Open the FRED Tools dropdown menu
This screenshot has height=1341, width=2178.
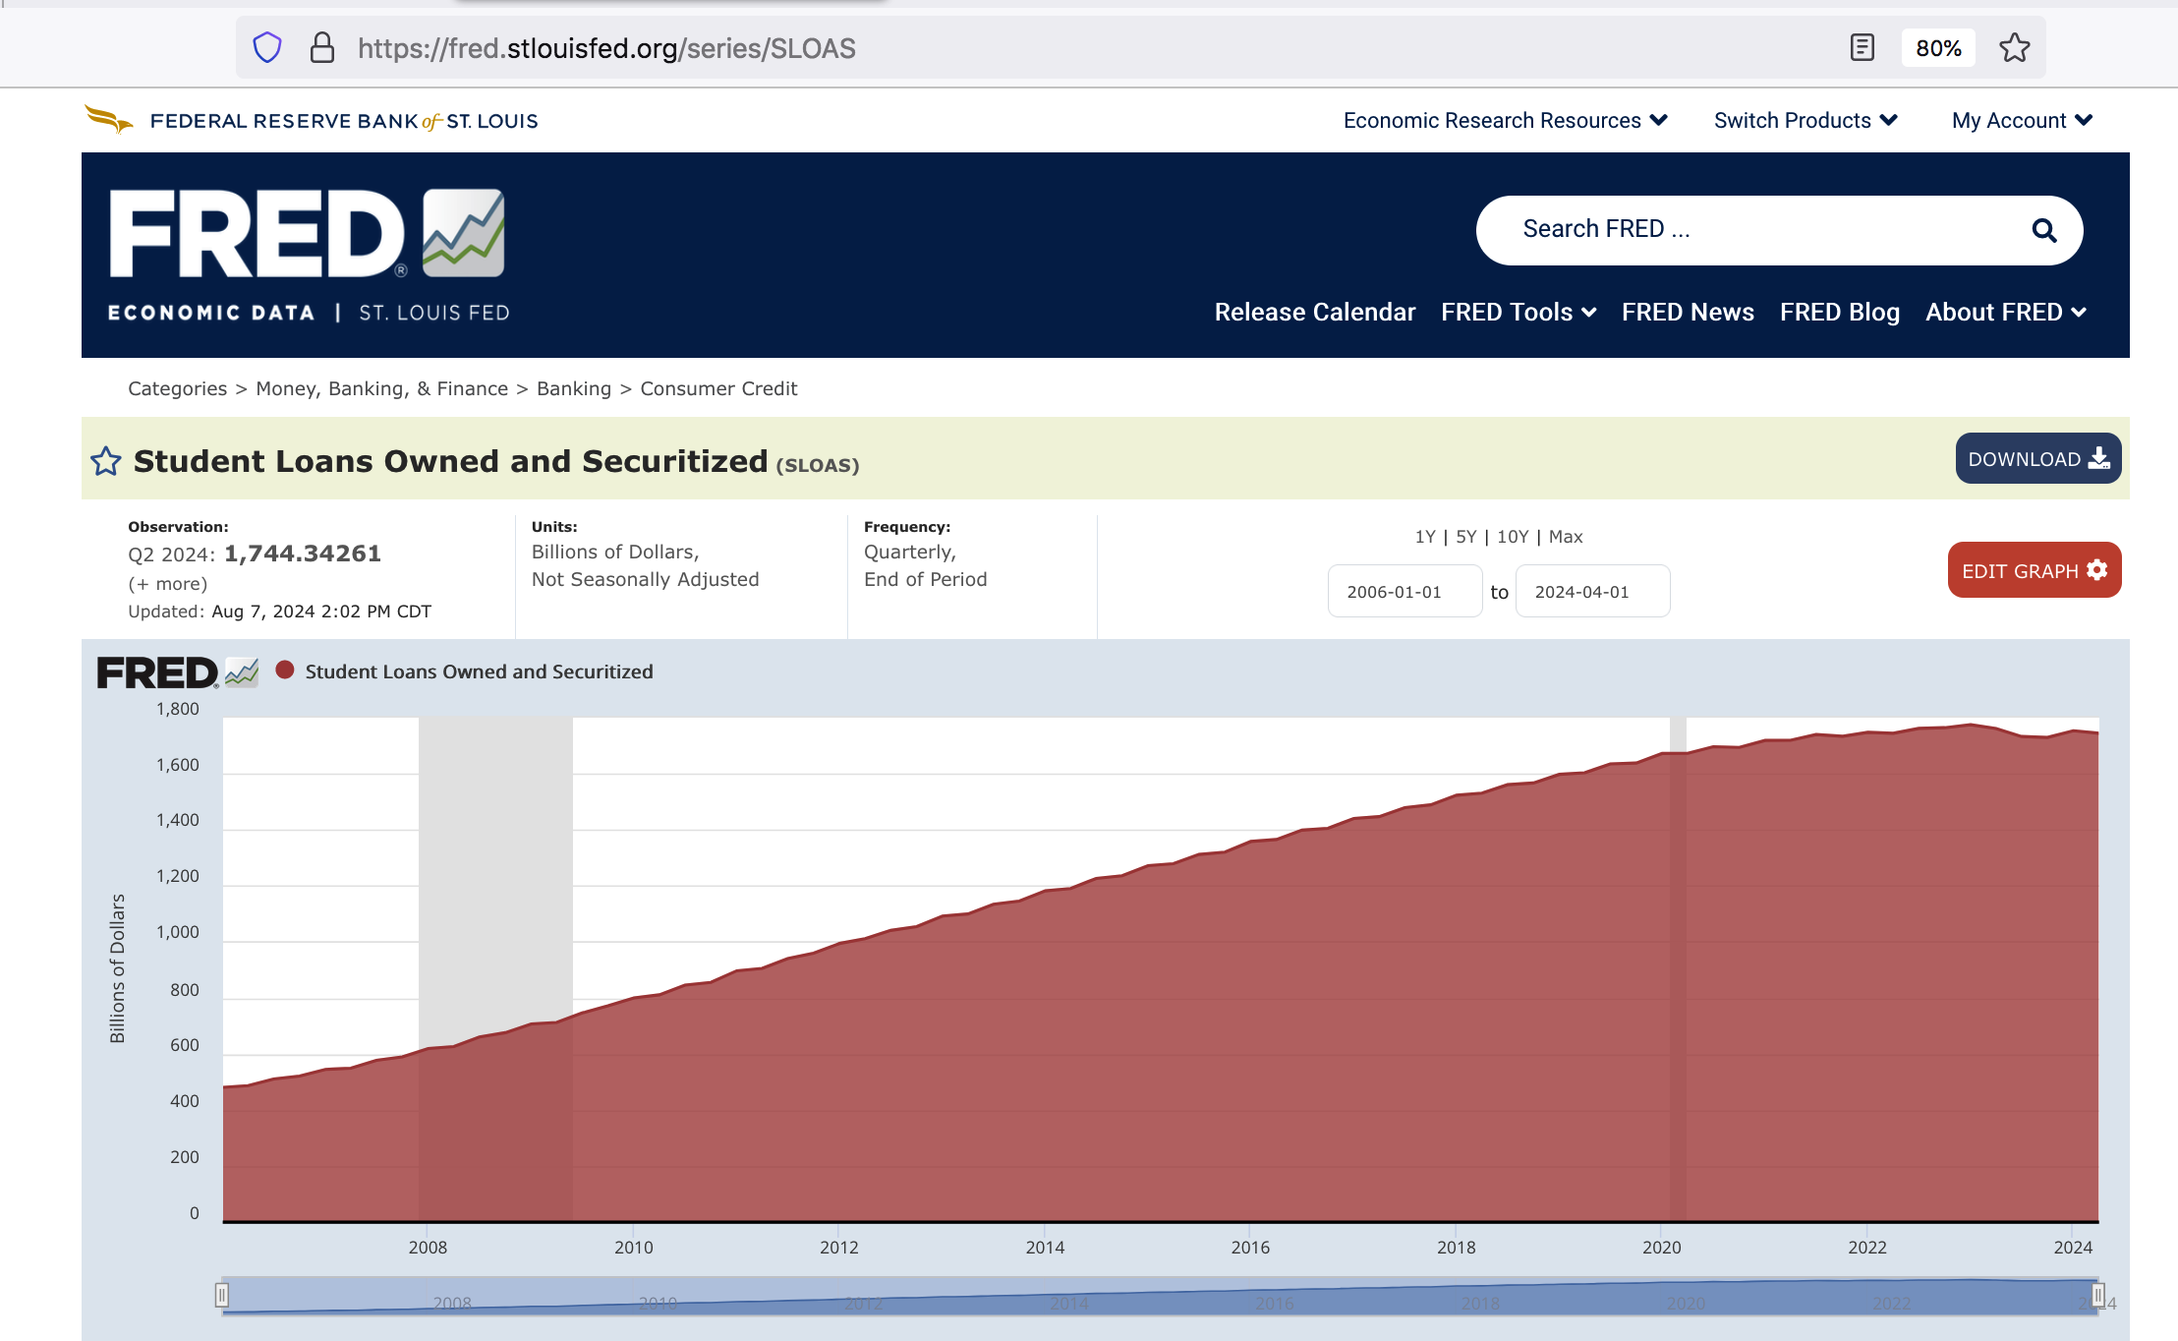[x=1518, y=313]
